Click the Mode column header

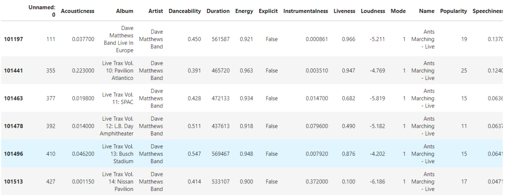(398, 11)
